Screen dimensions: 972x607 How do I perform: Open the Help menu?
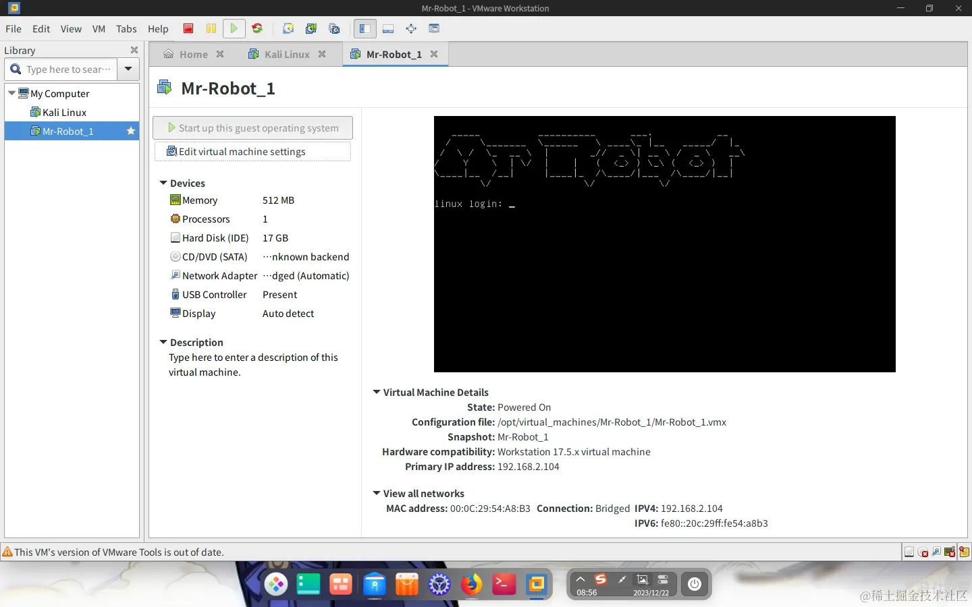[x=158, y=29]
